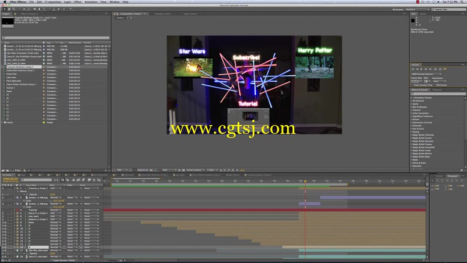Image resolution: width=467 pixels, height=263 pixels.
Task: Click region of interest icon in viewer
Action: (180, 170)
